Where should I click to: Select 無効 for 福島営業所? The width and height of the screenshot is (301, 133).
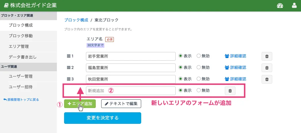pyautogui.click(x=199, y=68)
